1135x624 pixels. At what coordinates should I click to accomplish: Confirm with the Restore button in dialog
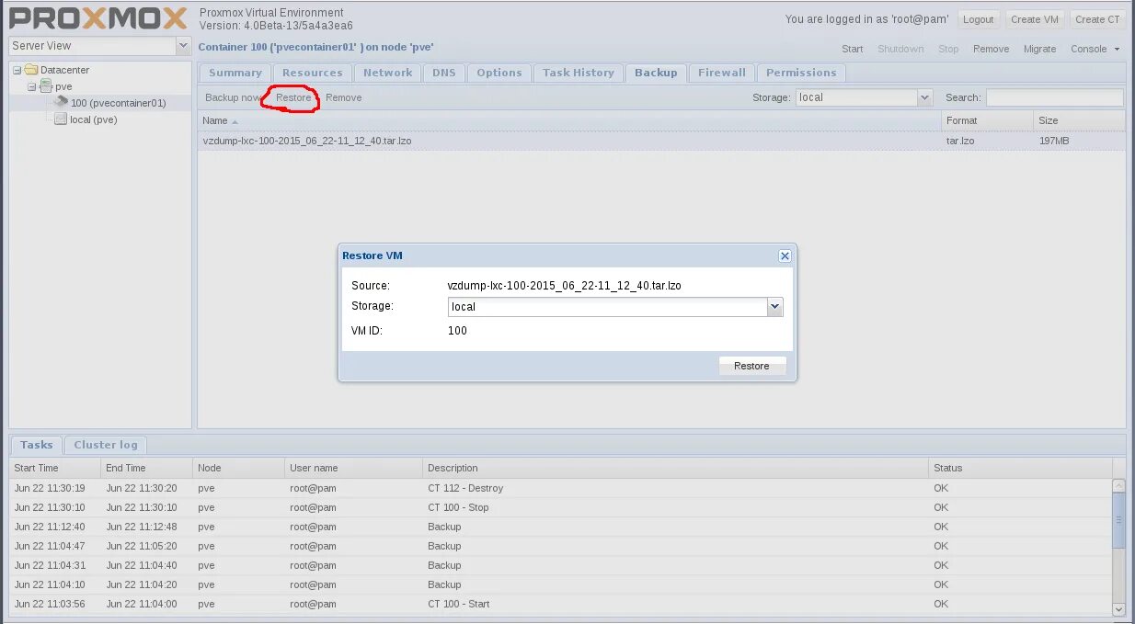pyautogui.click(x=751, y=366)
